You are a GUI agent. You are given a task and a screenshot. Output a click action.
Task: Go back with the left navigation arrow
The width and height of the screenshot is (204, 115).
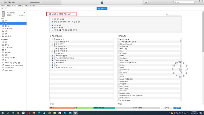[3, 9]
